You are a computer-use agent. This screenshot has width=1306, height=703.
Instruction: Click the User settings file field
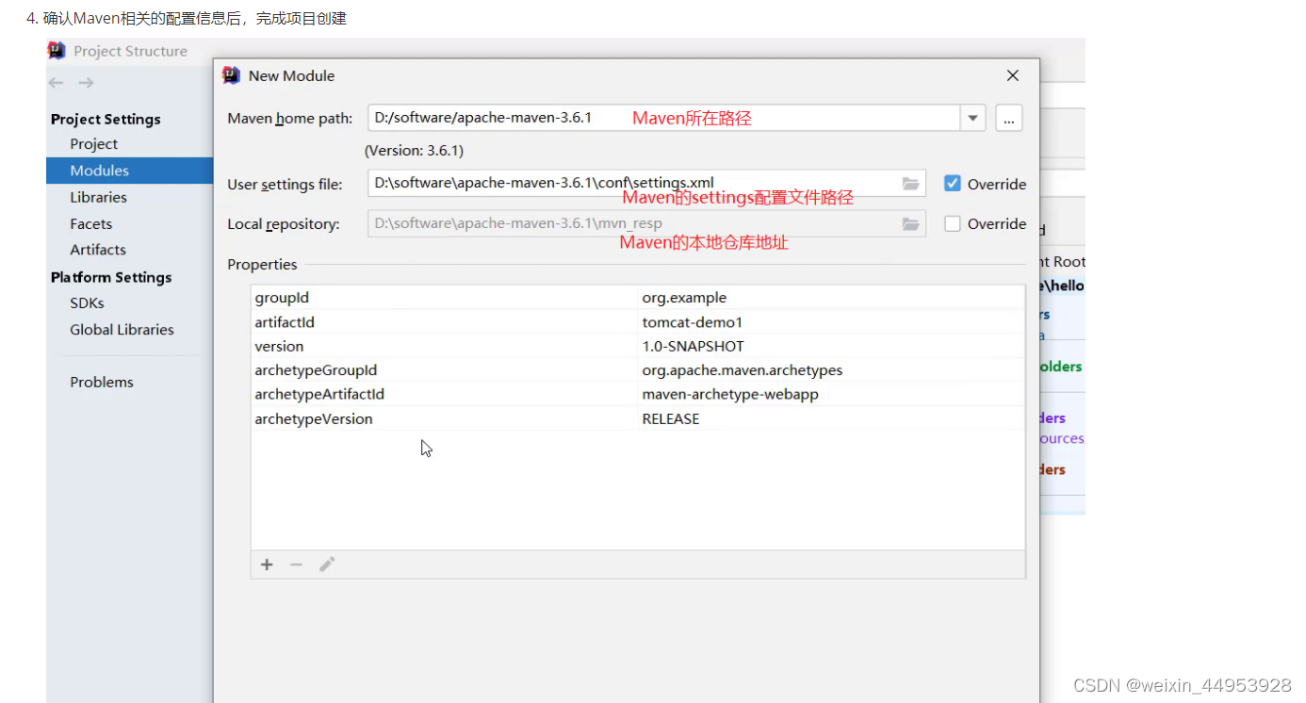[x=646, y=184]
